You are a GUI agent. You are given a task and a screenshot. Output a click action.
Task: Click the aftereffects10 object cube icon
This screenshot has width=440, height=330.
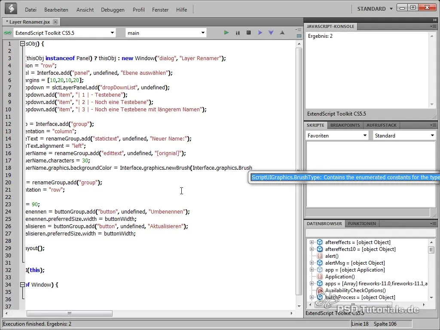pyautogui.click(x=320, y=249)
